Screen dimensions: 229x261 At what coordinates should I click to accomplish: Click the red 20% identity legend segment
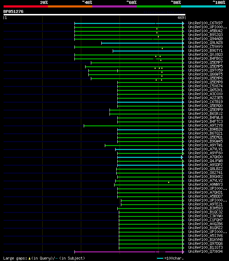pyautogui.click(x=26, y=6)
